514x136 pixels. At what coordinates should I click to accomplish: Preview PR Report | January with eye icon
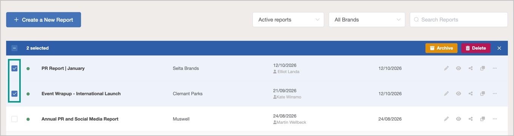(459, 68)
